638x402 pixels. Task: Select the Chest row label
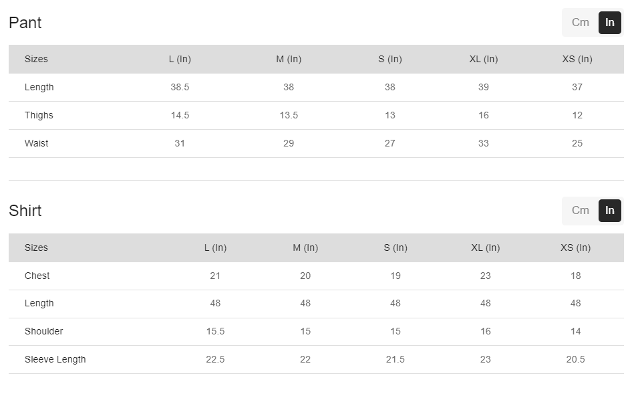coord(37,276)
